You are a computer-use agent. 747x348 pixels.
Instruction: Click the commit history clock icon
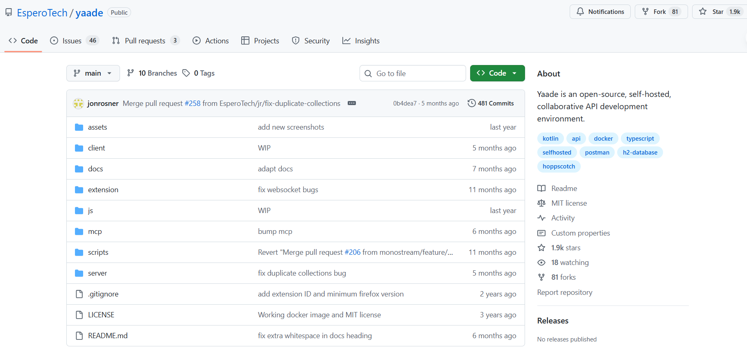pyautogui.click(x=471, y=103)
